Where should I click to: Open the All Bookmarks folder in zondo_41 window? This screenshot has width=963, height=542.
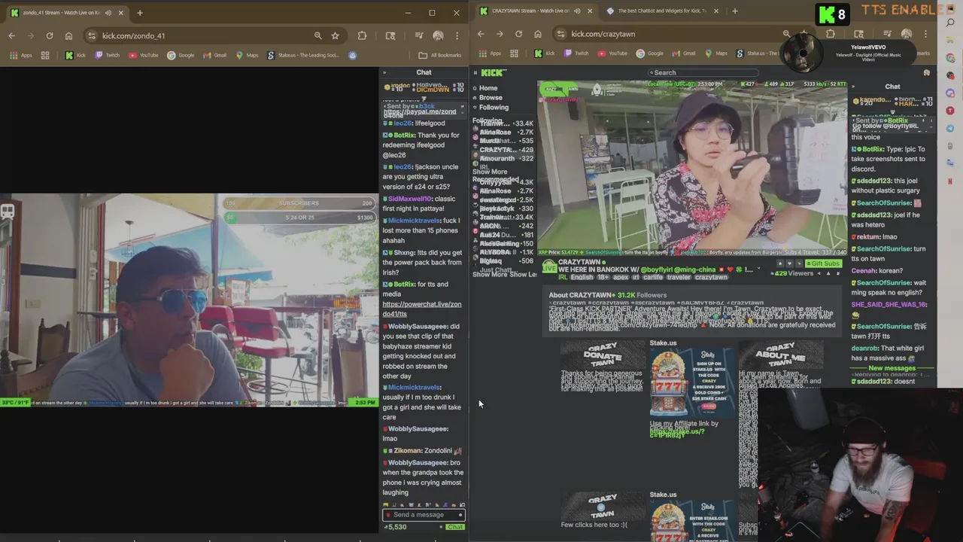click(440, 55)
